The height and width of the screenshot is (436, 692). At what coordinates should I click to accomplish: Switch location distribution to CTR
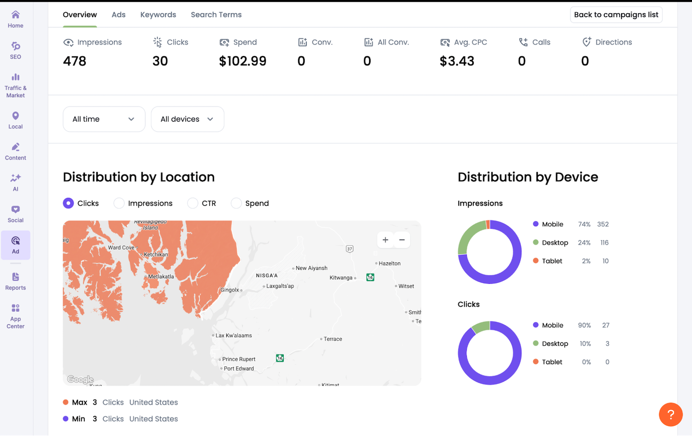[x=192, y=203]
